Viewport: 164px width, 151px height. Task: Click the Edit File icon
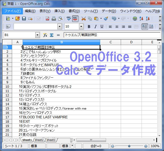coord(39,19)
